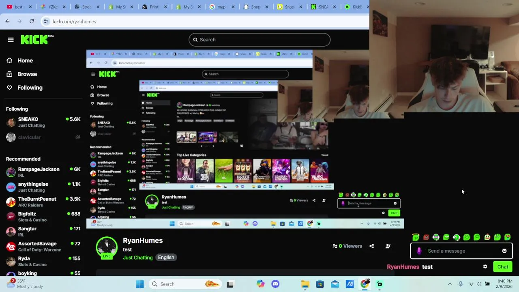
Task: Open File Explorer from the taskbar
Action: 305,284
